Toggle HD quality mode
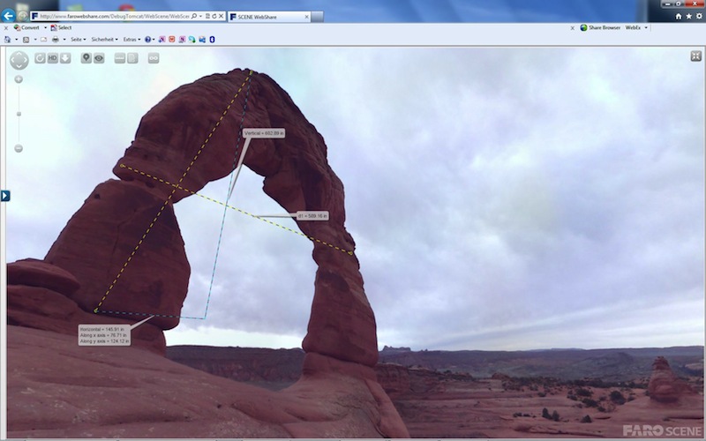The width and height of the screenshot is (706, 441). pyautogui.click(x=53, y=58)
